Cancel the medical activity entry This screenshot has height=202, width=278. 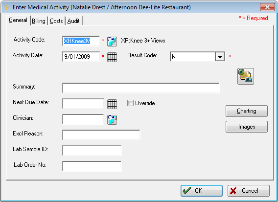[249, 191]
